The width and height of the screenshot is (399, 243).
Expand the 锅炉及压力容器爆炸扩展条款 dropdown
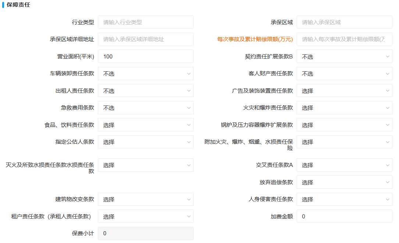(x=344, y=125)
